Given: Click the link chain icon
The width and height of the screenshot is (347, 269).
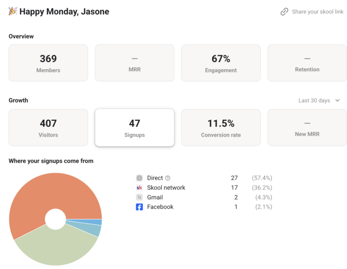Looking at the screenshot, I should tap(284, 12).
